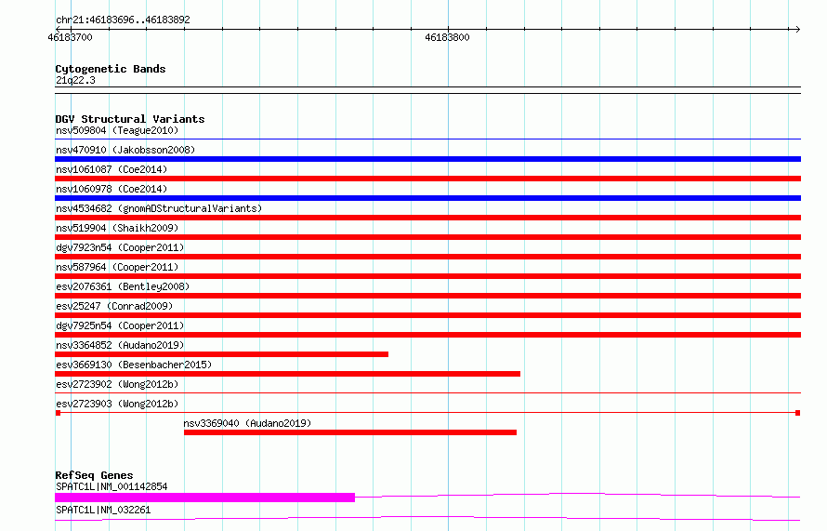This screenshot has height=531, width=827.
Task: Click the SPATC1L|NM_001142854 magenta exon block
Action: [x=204, y=498]
